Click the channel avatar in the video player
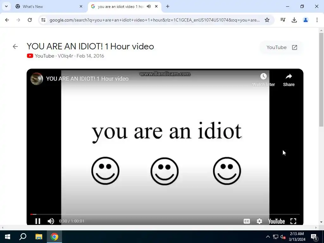Viewport: 324px width, 243px height. (x=37, y=79)
